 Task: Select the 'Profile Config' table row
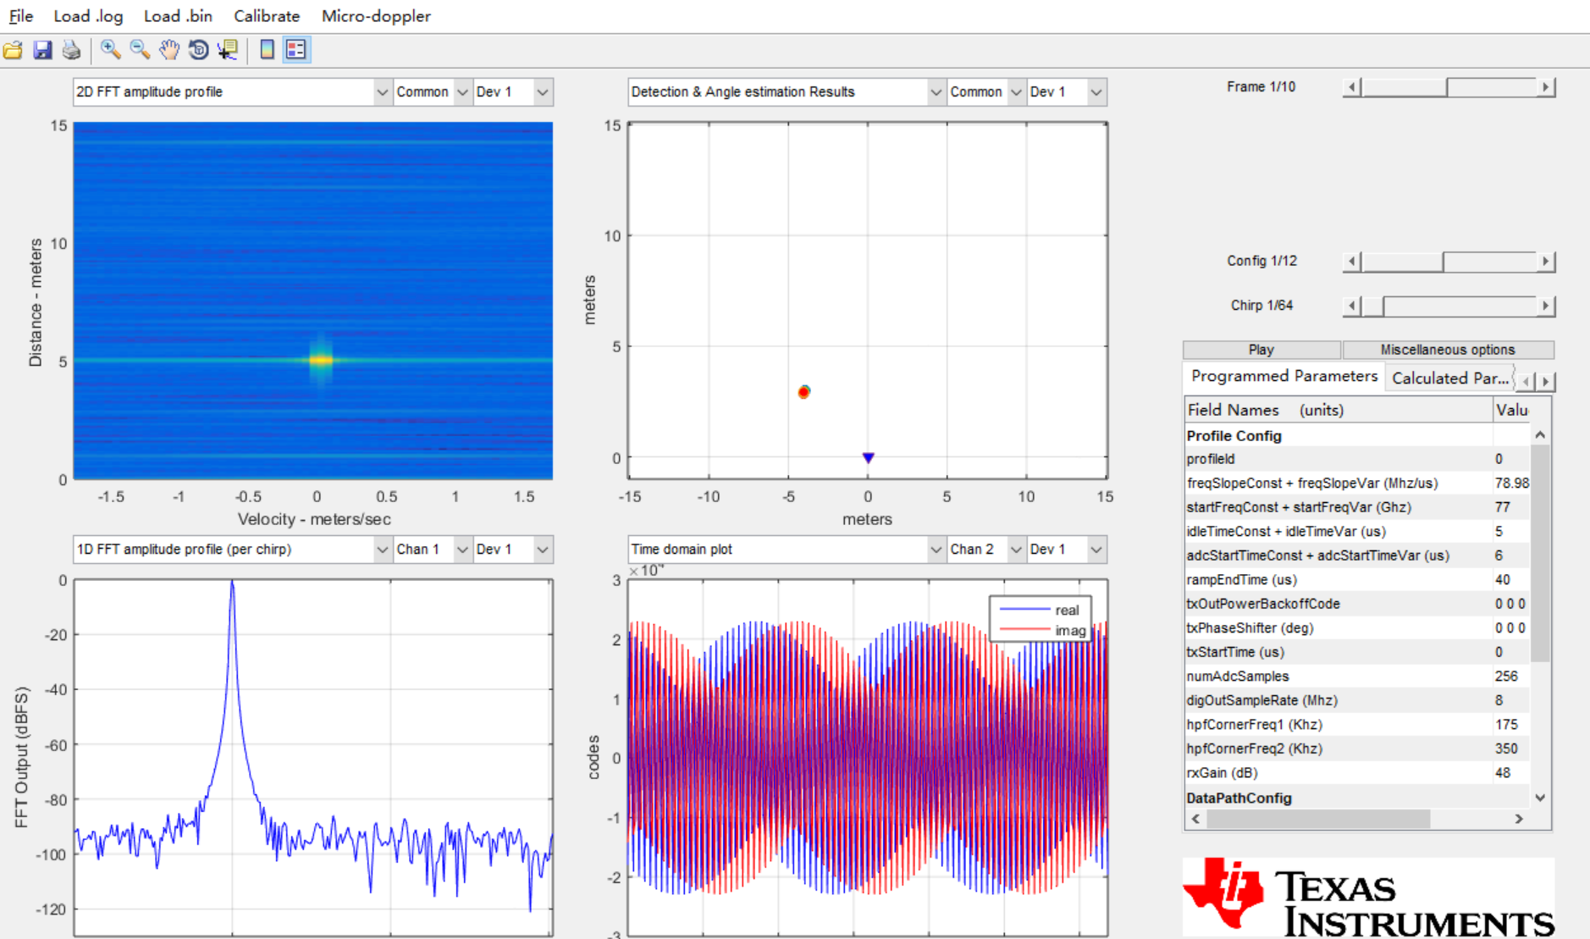pos(1357,435)
